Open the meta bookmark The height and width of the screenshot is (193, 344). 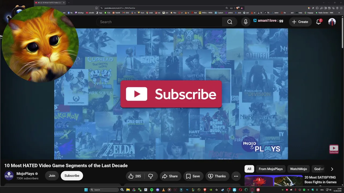coord(299,13)
